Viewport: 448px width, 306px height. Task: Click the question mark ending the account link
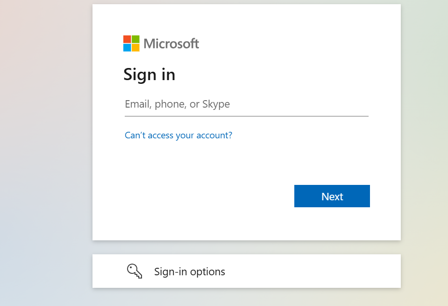point(230,135)
